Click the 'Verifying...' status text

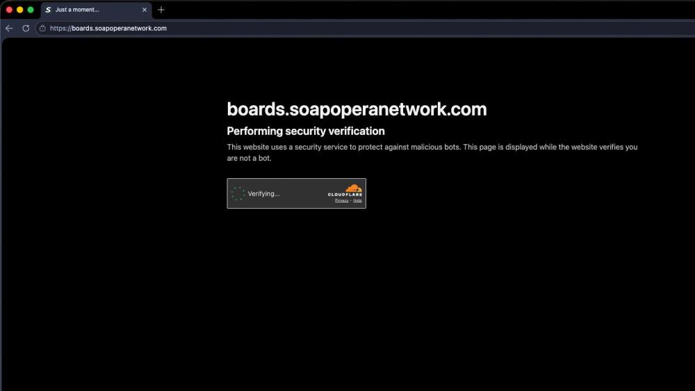(x=263, y=193)
